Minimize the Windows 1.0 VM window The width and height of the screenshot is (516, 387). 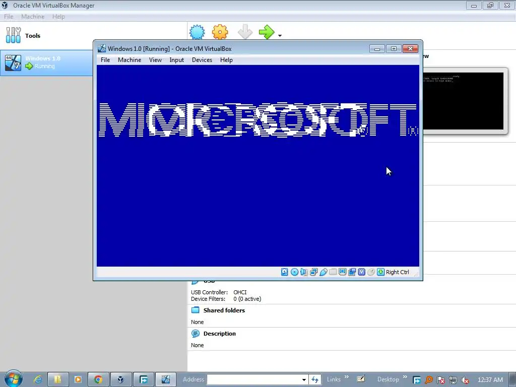(377, 49)
